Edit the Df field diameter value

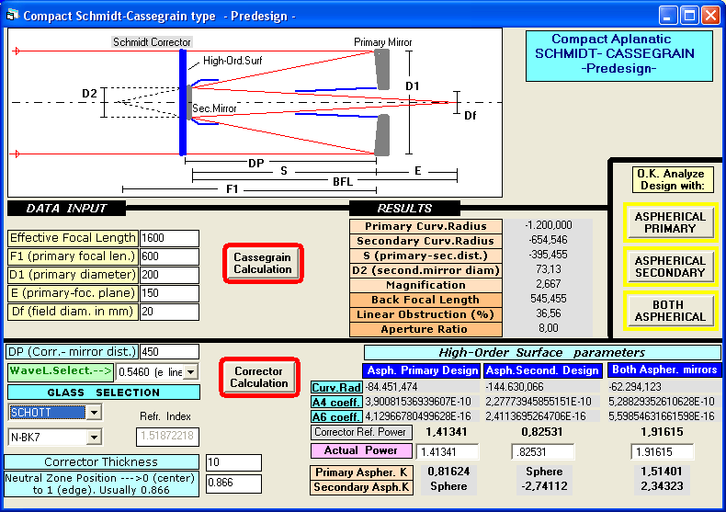coord(169,312)
